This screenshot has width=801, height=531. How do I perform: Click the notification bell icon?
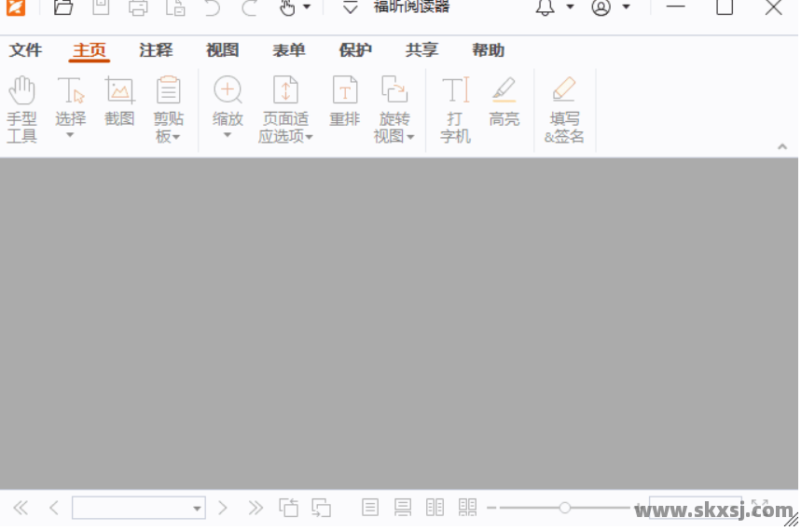pyautogui.click(x=545, y=8)
